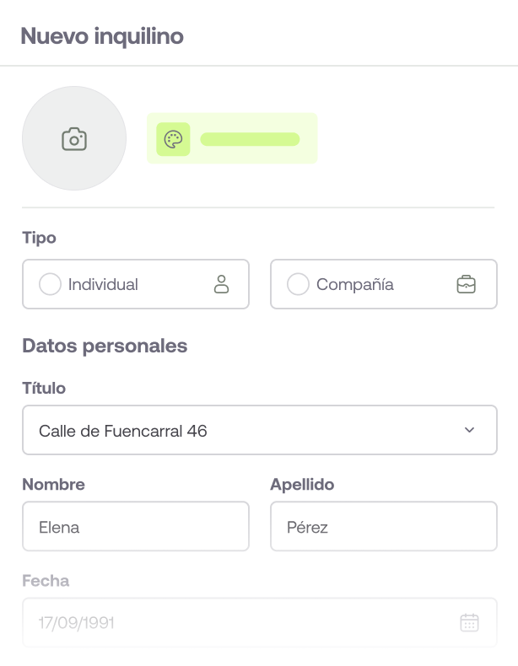
Task: Click the Título field label
Action: [44, 388]
